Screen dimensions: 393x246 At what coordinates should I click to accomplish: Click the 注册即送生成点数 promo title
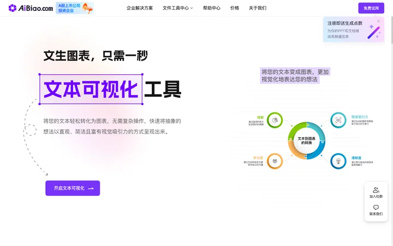[344, 23]
